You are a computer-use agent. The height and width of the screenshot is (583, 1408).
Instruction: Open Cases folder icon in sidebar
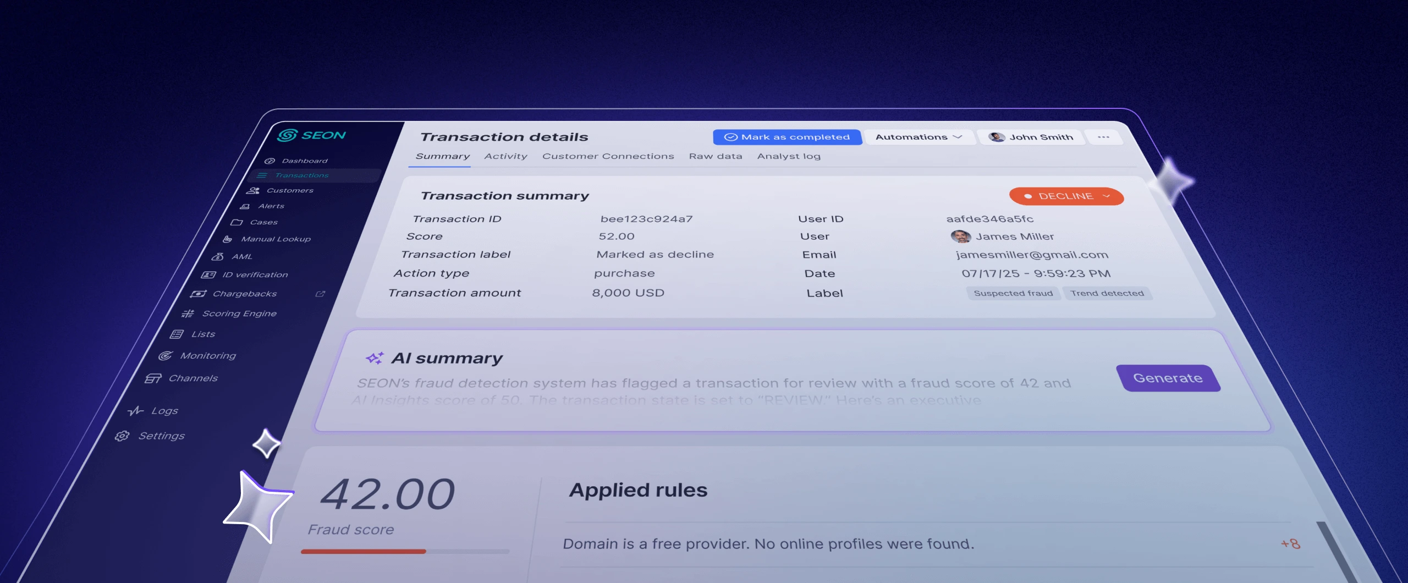[237, 222]
